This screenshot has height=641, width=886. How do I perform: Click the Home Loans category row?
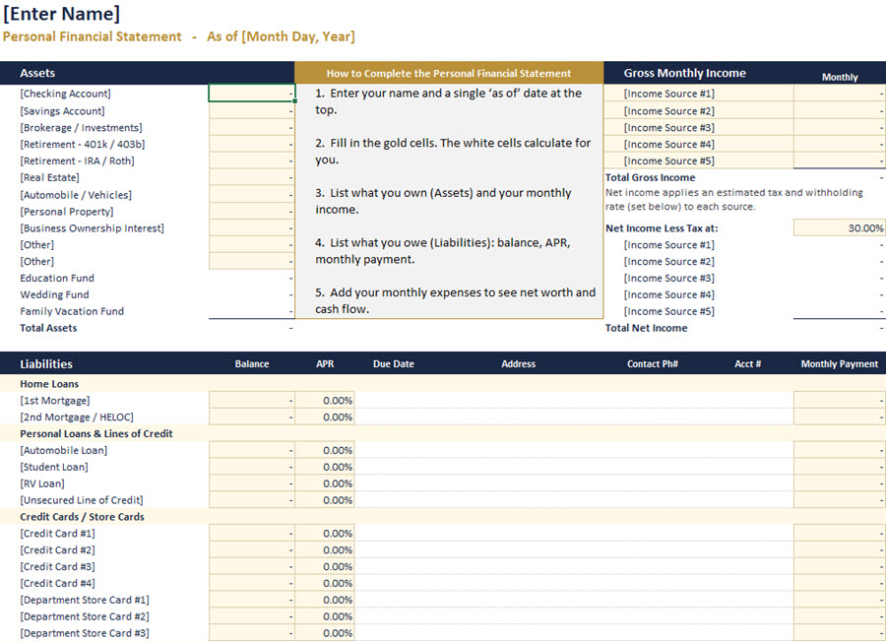443,383
